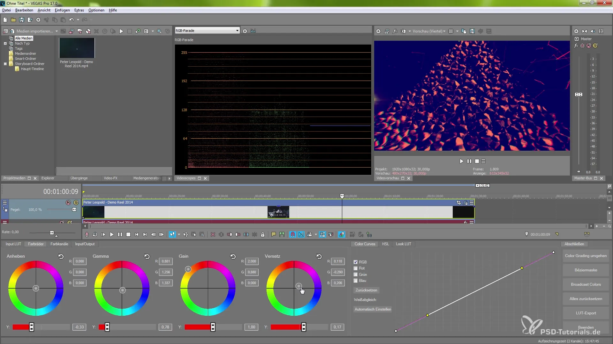This screenshot has height=344, width=613.
Task: Open the RGB-Parade scope type dropdown
Action: click(x=207, y=31)
